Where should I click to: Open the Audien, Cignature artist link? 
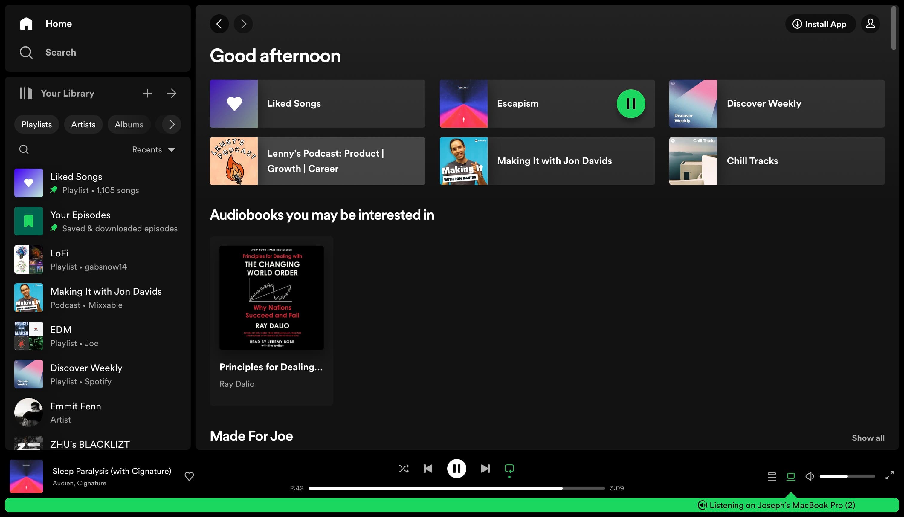coord(80,483)
